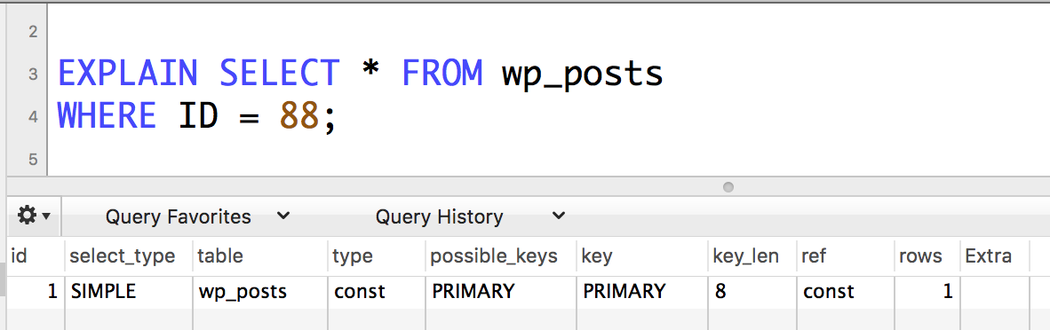Select the const cell under type
Viewport: 1050px width, 330px height.
pyautogui.click(x=376, y=291)
